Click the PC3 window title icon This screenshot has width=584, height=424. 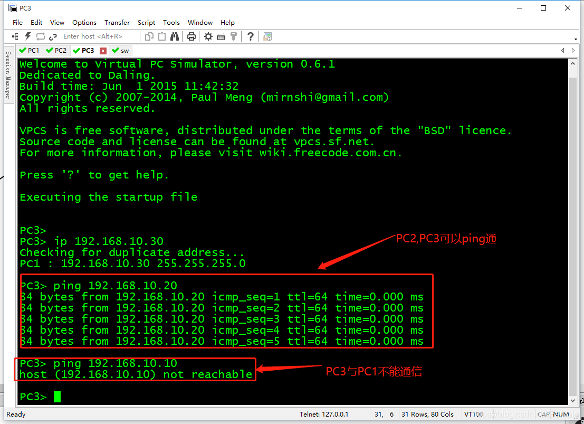[x=12, y=8]
